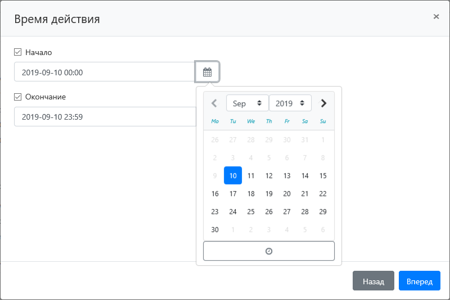Choose day 30 in the calendar
This screenshot has height=300, width=450.
[215, 230]
